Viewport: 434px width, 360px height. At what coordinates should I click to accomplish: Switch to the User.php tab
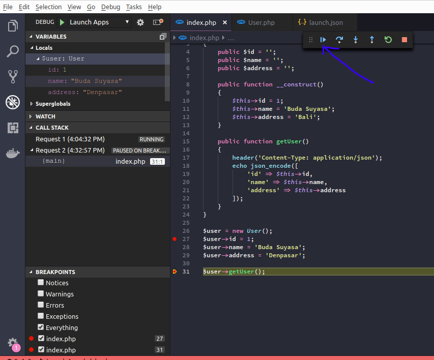pos(261,22)
